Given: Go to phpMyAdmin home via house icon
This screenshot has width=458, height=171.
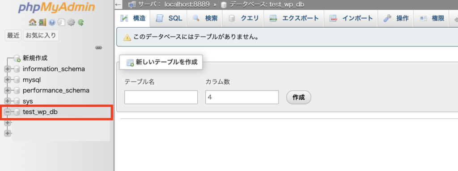Looking at the screenshot, I should click(32, 22).
